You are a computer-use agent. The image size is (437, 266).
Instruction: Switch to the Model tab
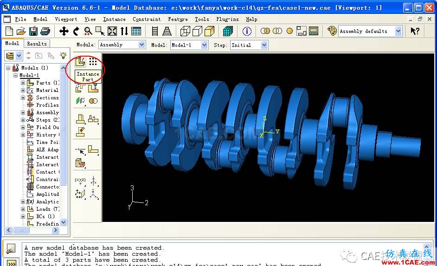tap(12, 43)
